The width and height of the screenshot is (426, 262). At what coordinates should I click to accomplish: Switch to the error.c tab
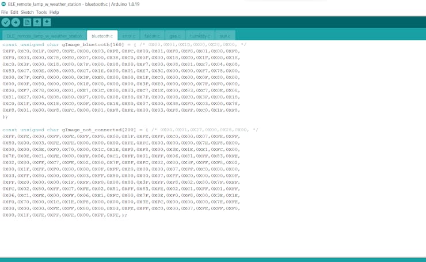pos(128,36)
